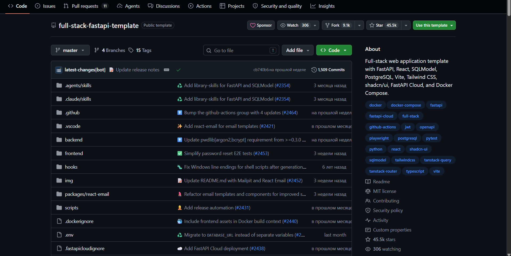The width and height of the screenshot is (511, 256).
Task: Open the Fork options dropdown arrow
Action: 359,25
